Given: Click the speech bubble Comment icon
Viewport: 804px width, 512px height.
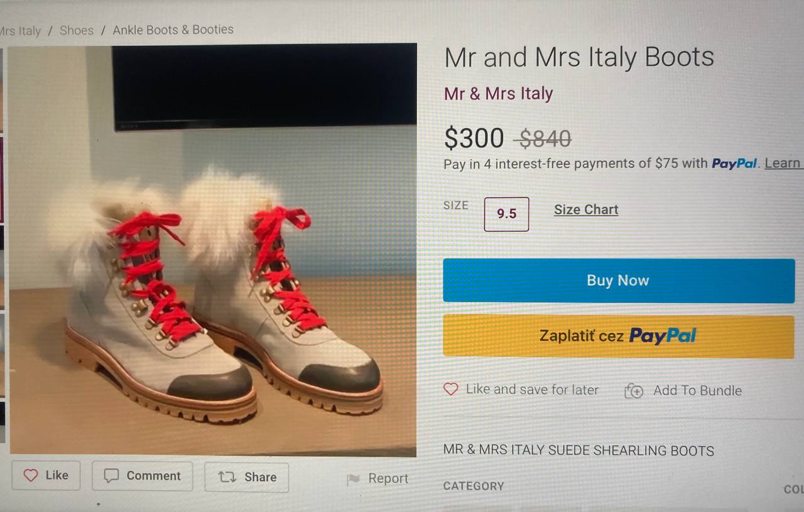Looking at the screenshot, I should click(x=111, y=476).
